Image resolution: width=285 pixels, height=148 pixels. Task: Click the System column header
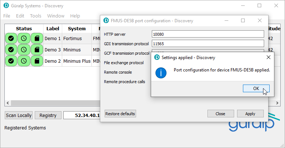coord(77,29)
